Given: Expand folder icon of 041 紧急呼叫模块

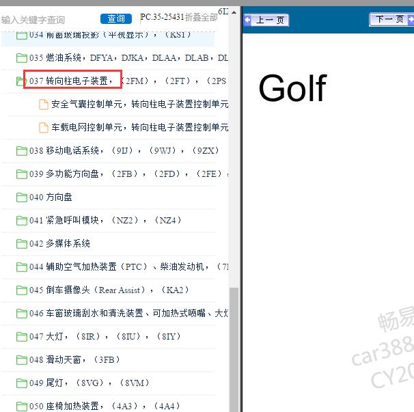Looking at the screenshot, I should [x=22, y=221].
